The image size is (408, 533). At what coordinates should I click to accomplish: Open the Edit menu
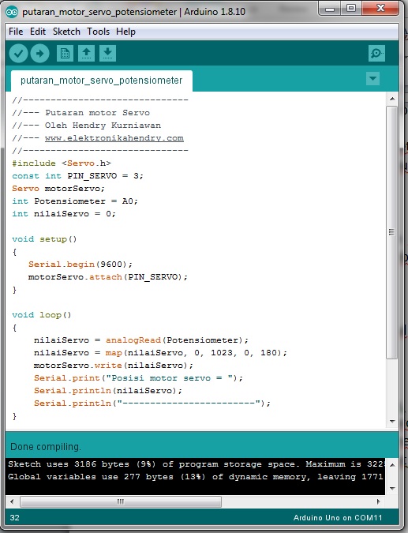pyautogui.click(x=38, y=32)
